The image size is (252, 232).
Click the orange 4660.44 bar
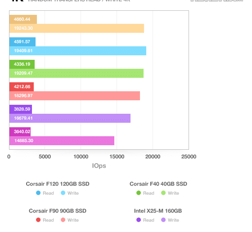pos(23,19)
